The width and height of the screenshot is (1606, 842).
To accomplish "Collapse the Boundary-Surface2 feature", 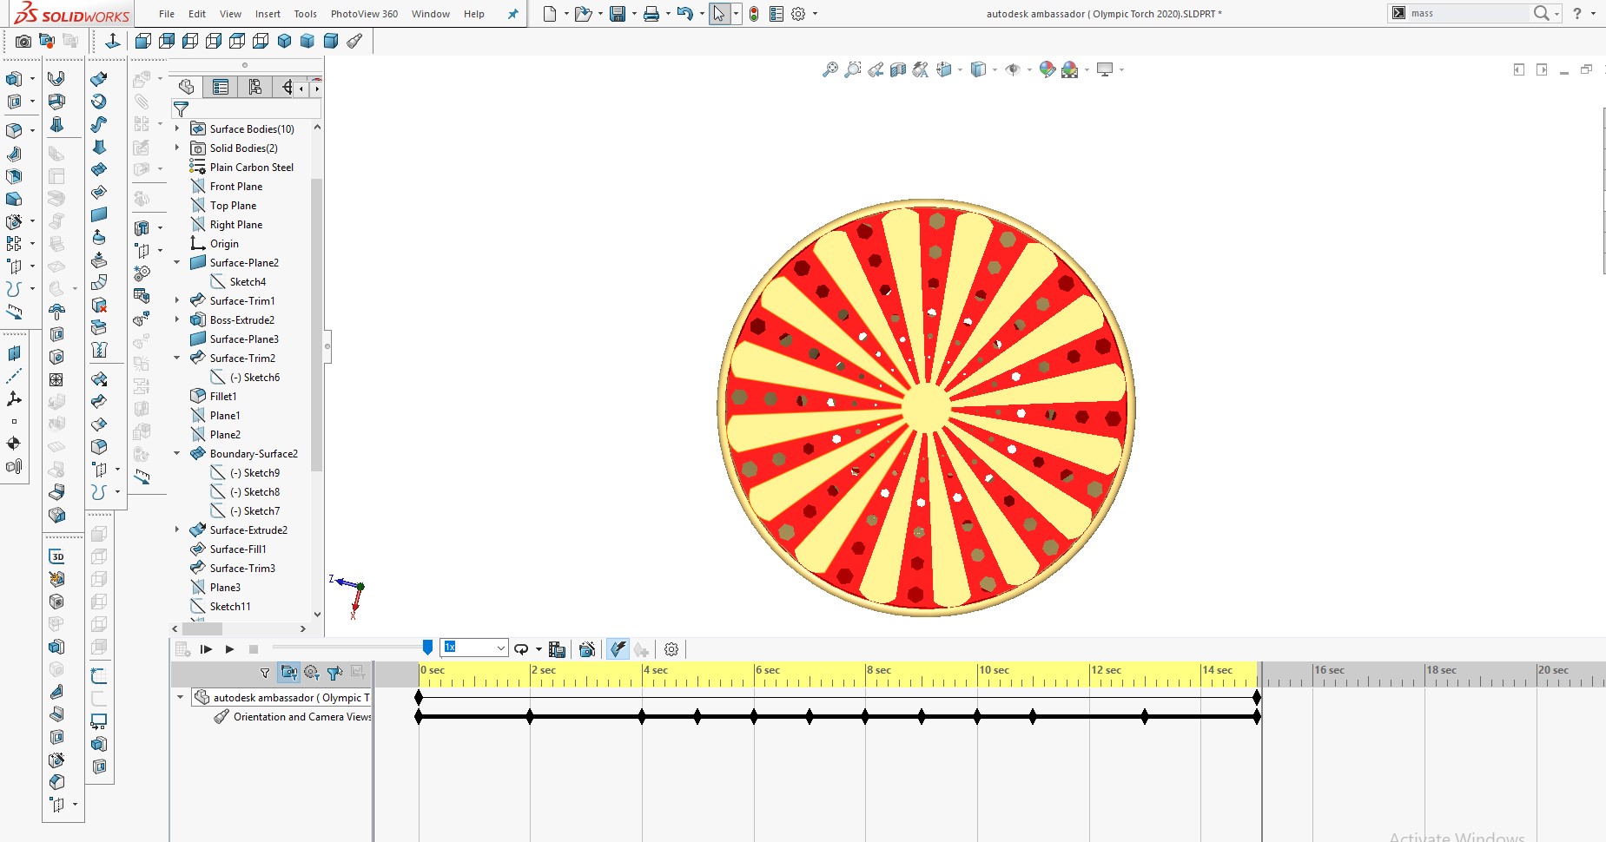I will [x=177, y=453].
